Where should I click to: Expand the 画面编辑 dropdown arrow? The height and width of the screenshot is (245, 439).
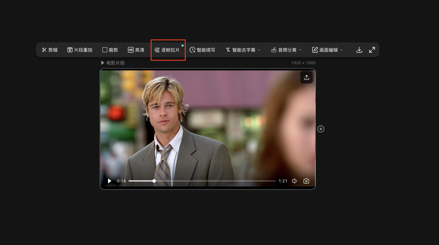341,50
